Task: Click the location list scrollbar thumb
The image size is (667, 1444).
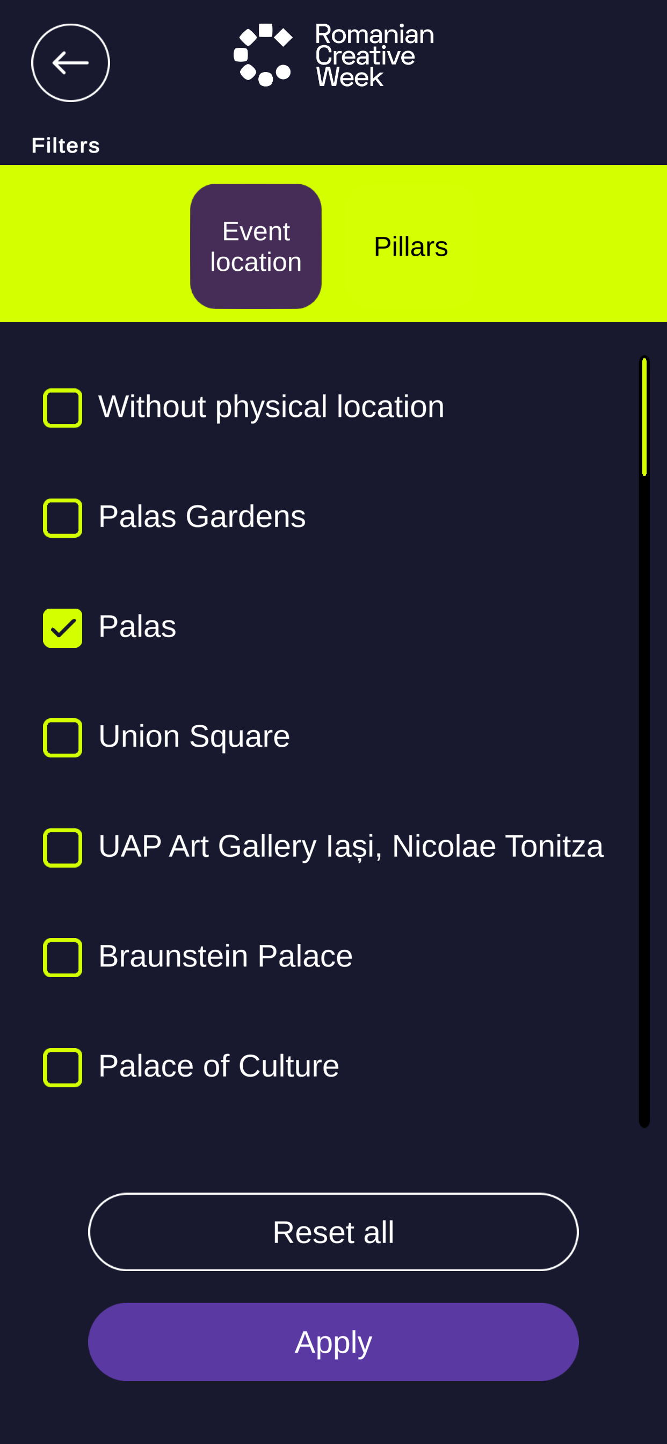Action: [644, 417]
